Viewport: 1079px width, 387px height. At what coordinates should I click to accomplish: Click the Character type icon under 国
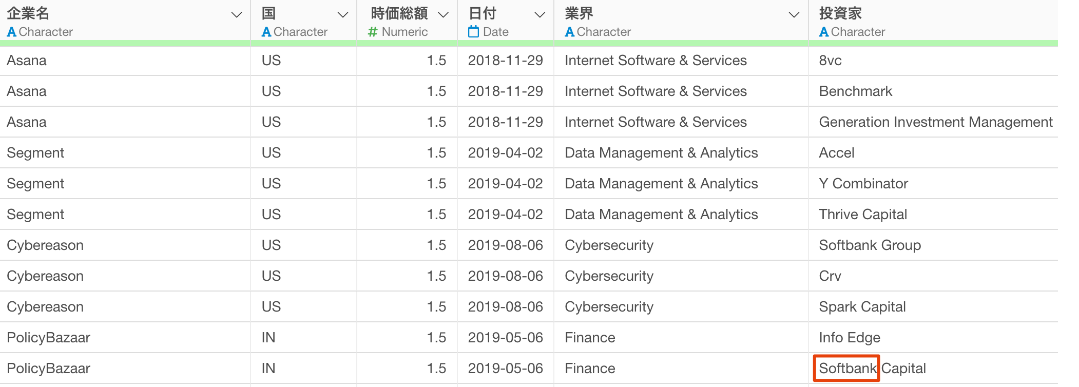[x=266, y=32]
